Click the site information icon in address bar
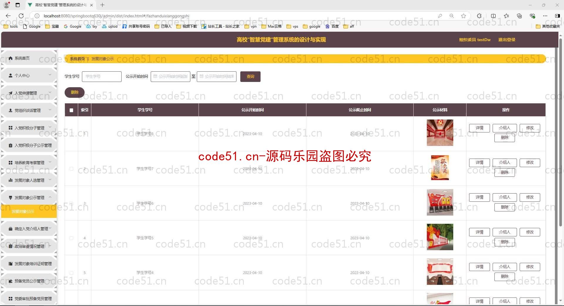The image size is (564, 306). 37,16
